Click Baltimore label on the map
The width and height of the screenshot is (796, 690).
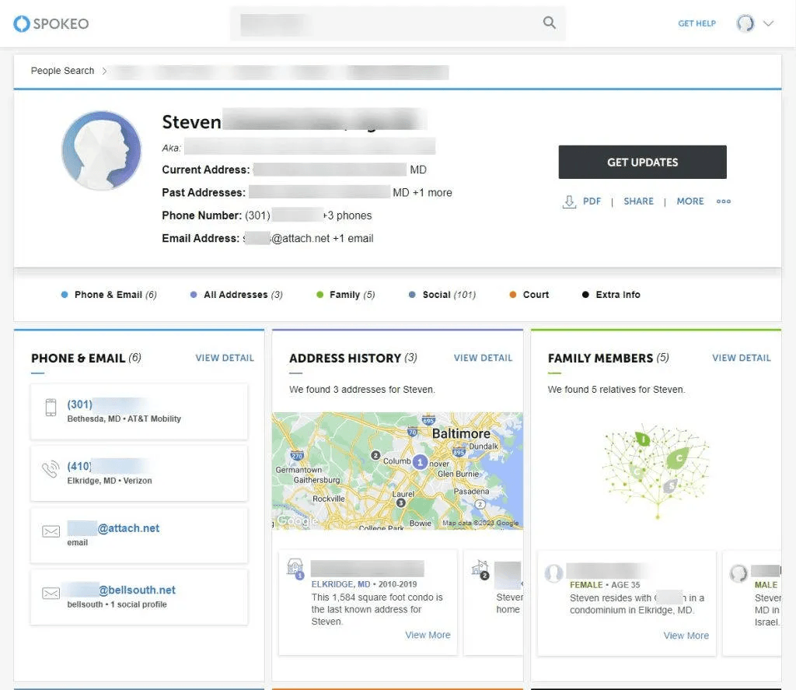click(x=461, y=433)
